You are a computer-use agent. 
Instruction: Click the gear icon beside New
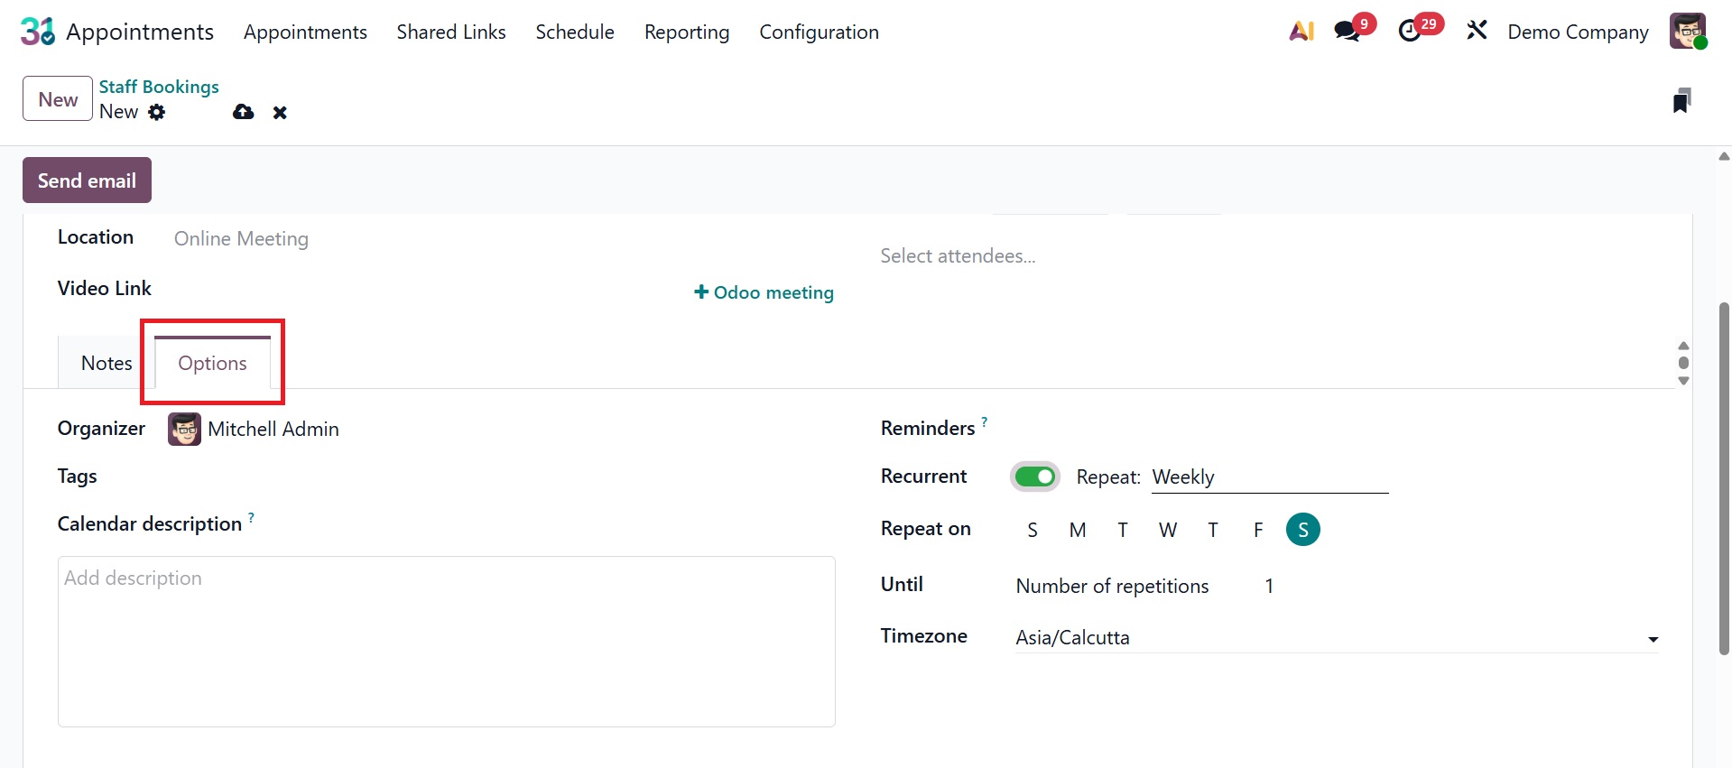coord(157,112)
